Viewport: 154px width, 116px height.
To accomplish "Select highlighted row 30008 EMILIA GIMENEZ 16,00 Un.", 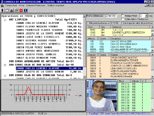I will pyautogui.click(x=49, y=68).
